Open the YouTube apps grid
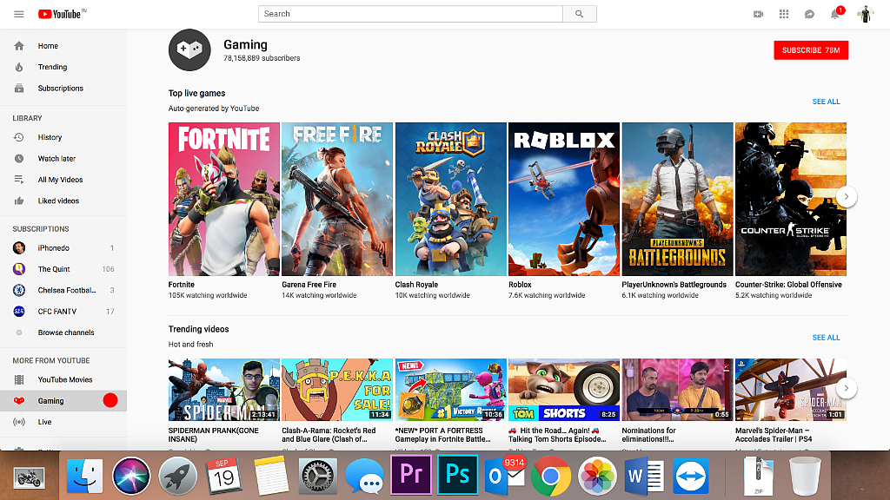890x500 pixels. pyautogui.click(x=784, y=14)
